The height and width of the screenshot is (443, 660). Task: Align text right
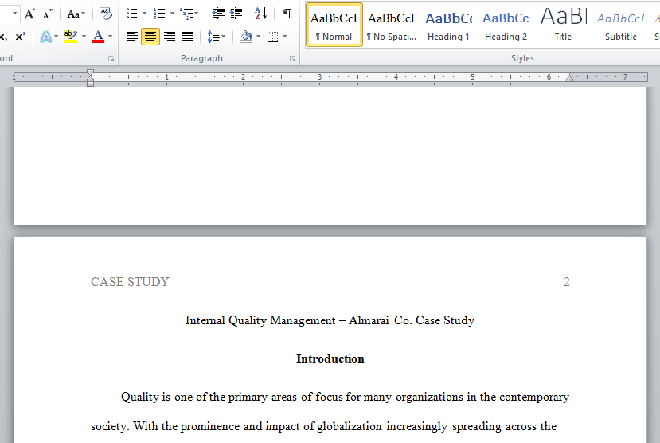pyautogui.click(x=170, y=37)
